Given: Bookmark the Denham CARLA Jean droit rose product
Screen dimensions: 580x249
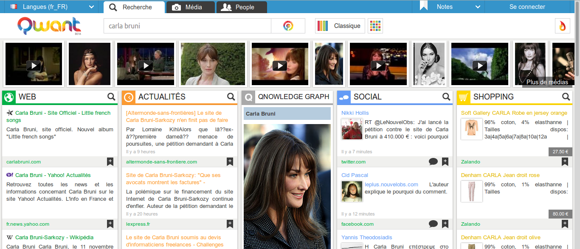Looking at the screenshot, I should pyautogui.click(x=565, y=224).
